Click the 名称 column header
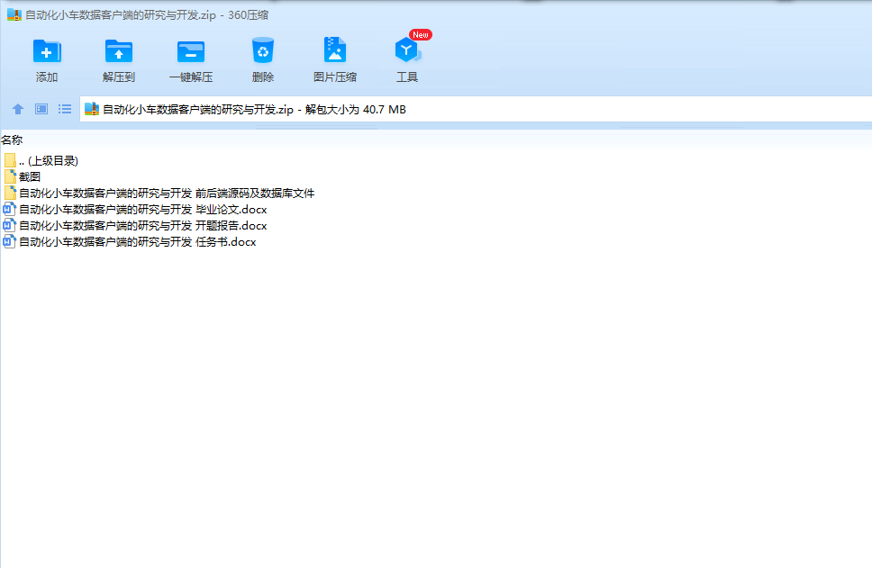Screen dimensions: 872x568 click(12, 140)
